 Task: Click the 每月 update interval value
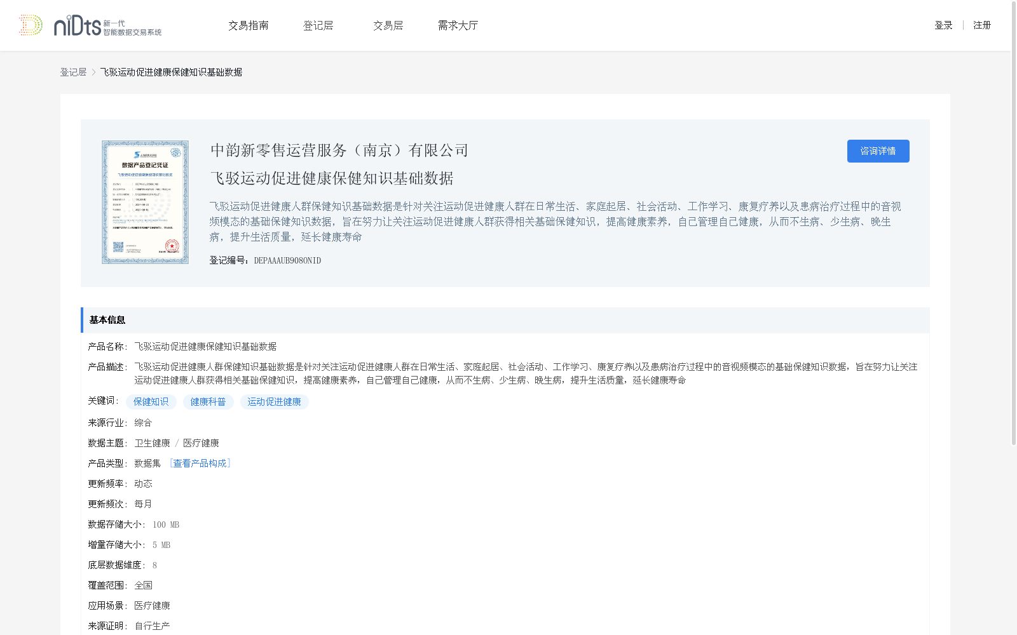[143, 504]
